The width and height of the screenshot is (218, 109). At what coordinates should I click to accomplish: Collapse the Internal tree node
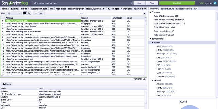(x=153, y=43)
